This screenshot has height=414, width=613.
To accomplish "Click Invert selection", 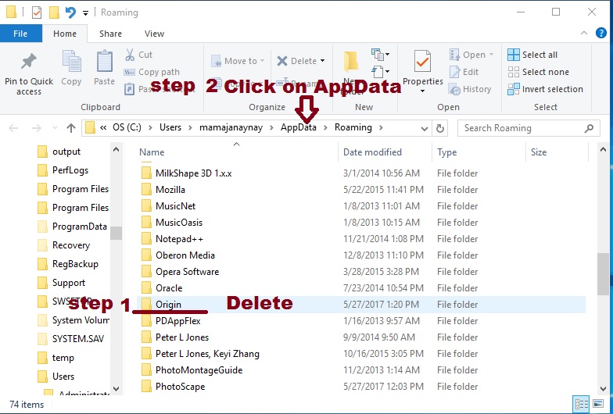I will 545,89.
